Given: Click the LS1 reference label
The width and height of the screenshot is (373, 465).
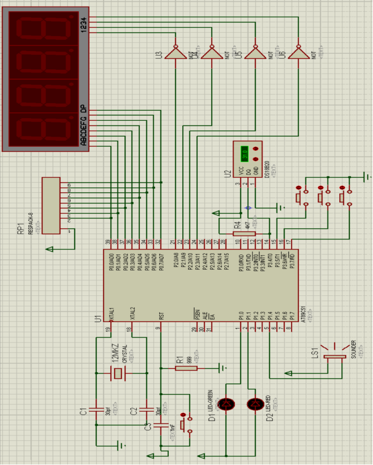Looking at the screenshot, I should point(315,353).
